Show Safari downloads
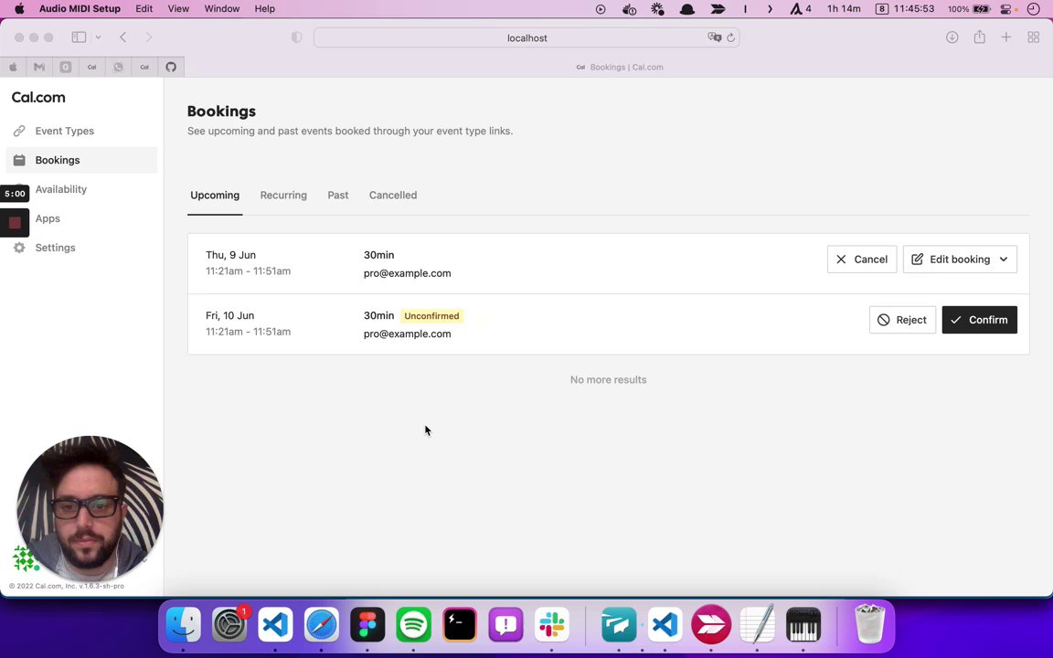 click(x=952, y=37)
